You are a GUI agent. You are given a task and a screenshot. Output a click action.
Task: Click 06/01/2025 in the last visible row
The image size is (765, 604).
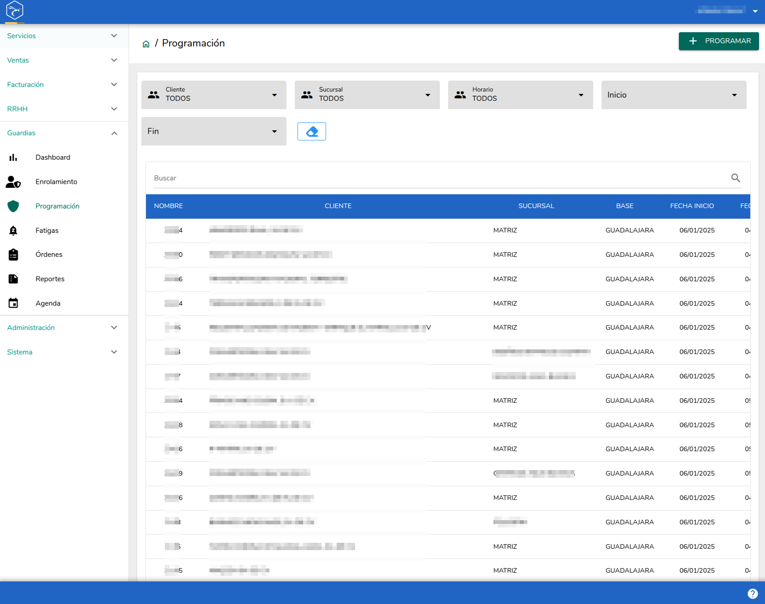point(697,570)
